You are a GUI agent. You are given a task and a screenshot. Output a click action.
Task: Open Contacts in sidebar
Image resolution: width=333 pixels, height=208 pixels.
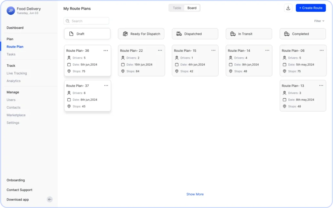tap(14, 107)
